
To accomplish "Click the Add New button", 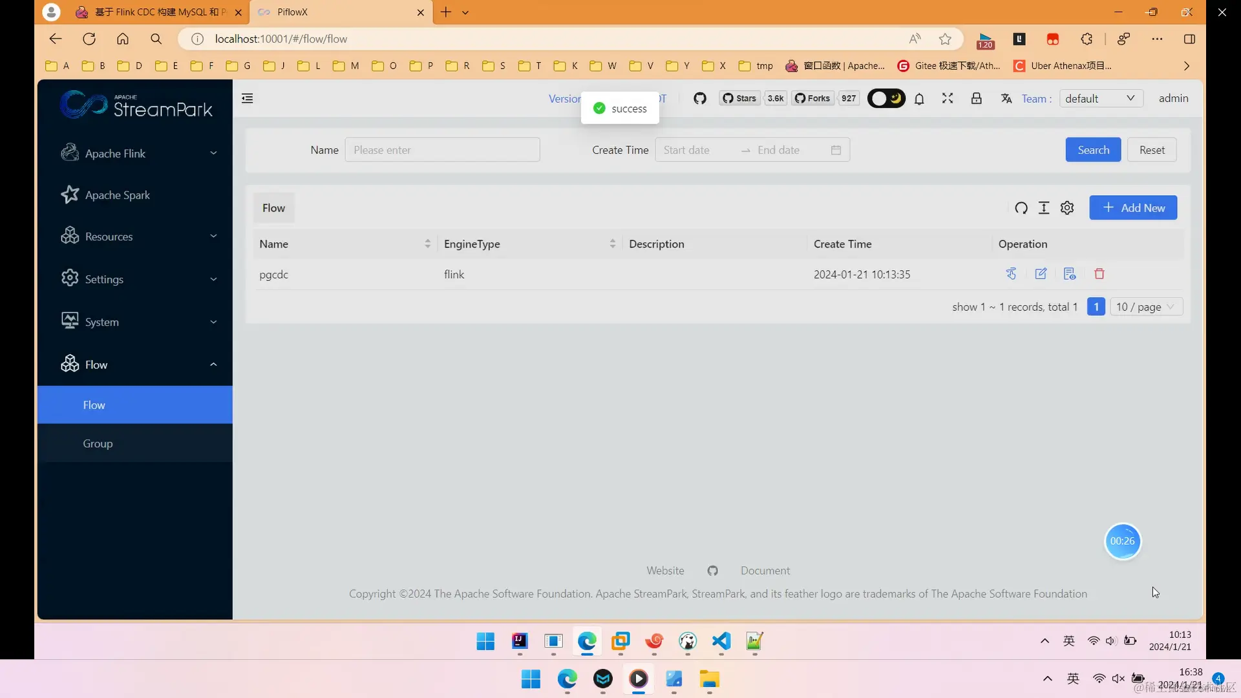I will pos(1133,208).
